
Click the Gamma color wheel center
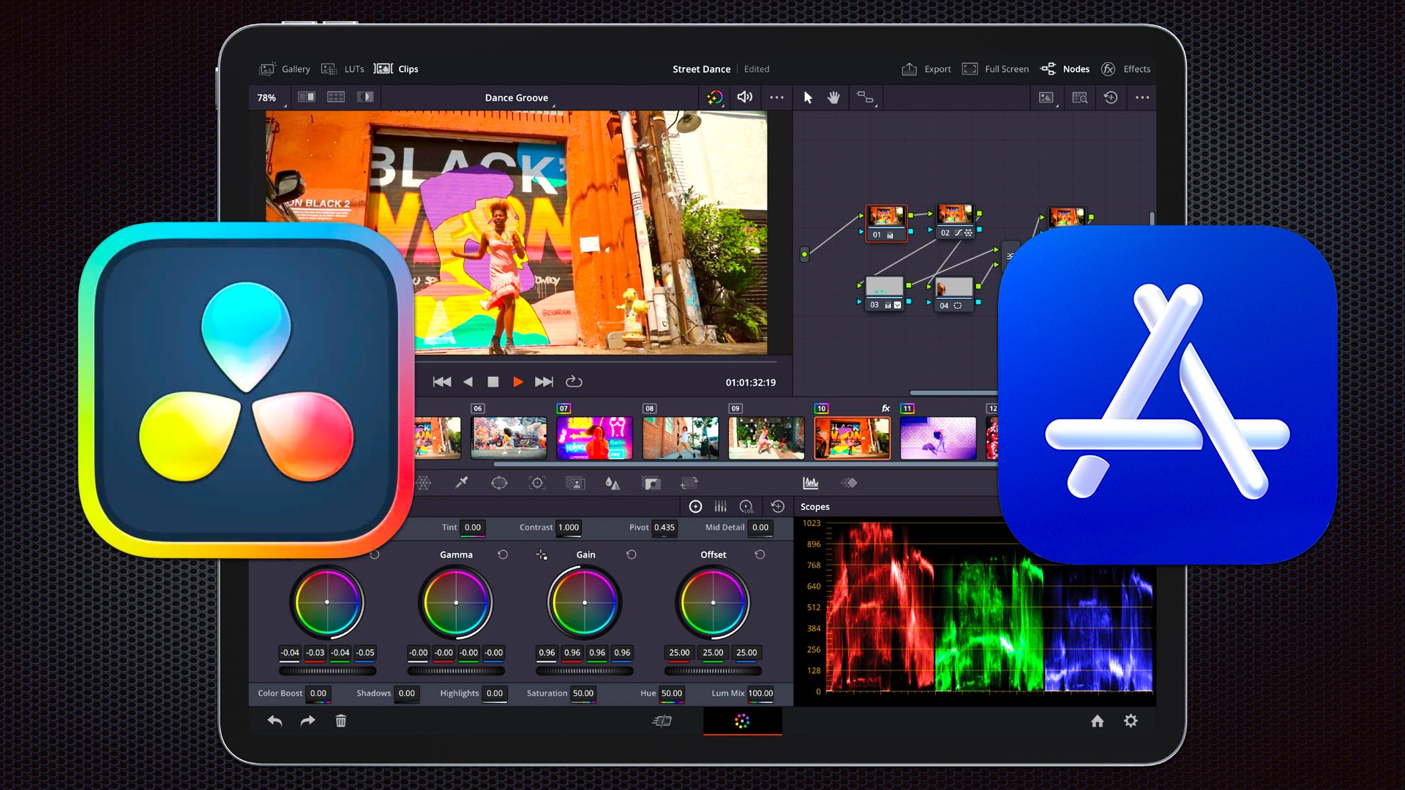point(456,603)
